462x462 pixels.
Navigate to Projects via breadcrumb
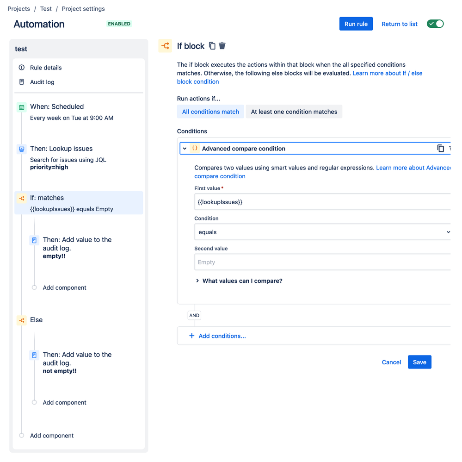pyautogui.click(x=18, y=8)
